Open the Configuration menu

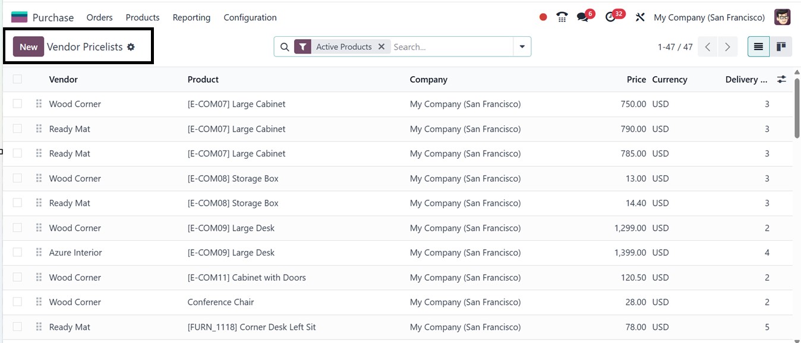click(250, 17)
